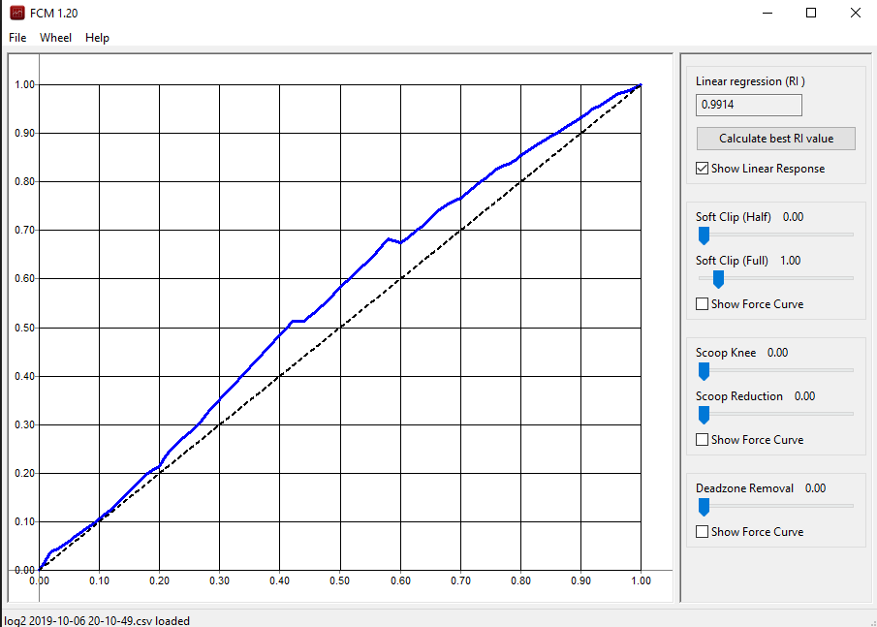The image size is (877, 627).
Task: Click the Scoop Knee slider handle
Action: pos(704,371)
